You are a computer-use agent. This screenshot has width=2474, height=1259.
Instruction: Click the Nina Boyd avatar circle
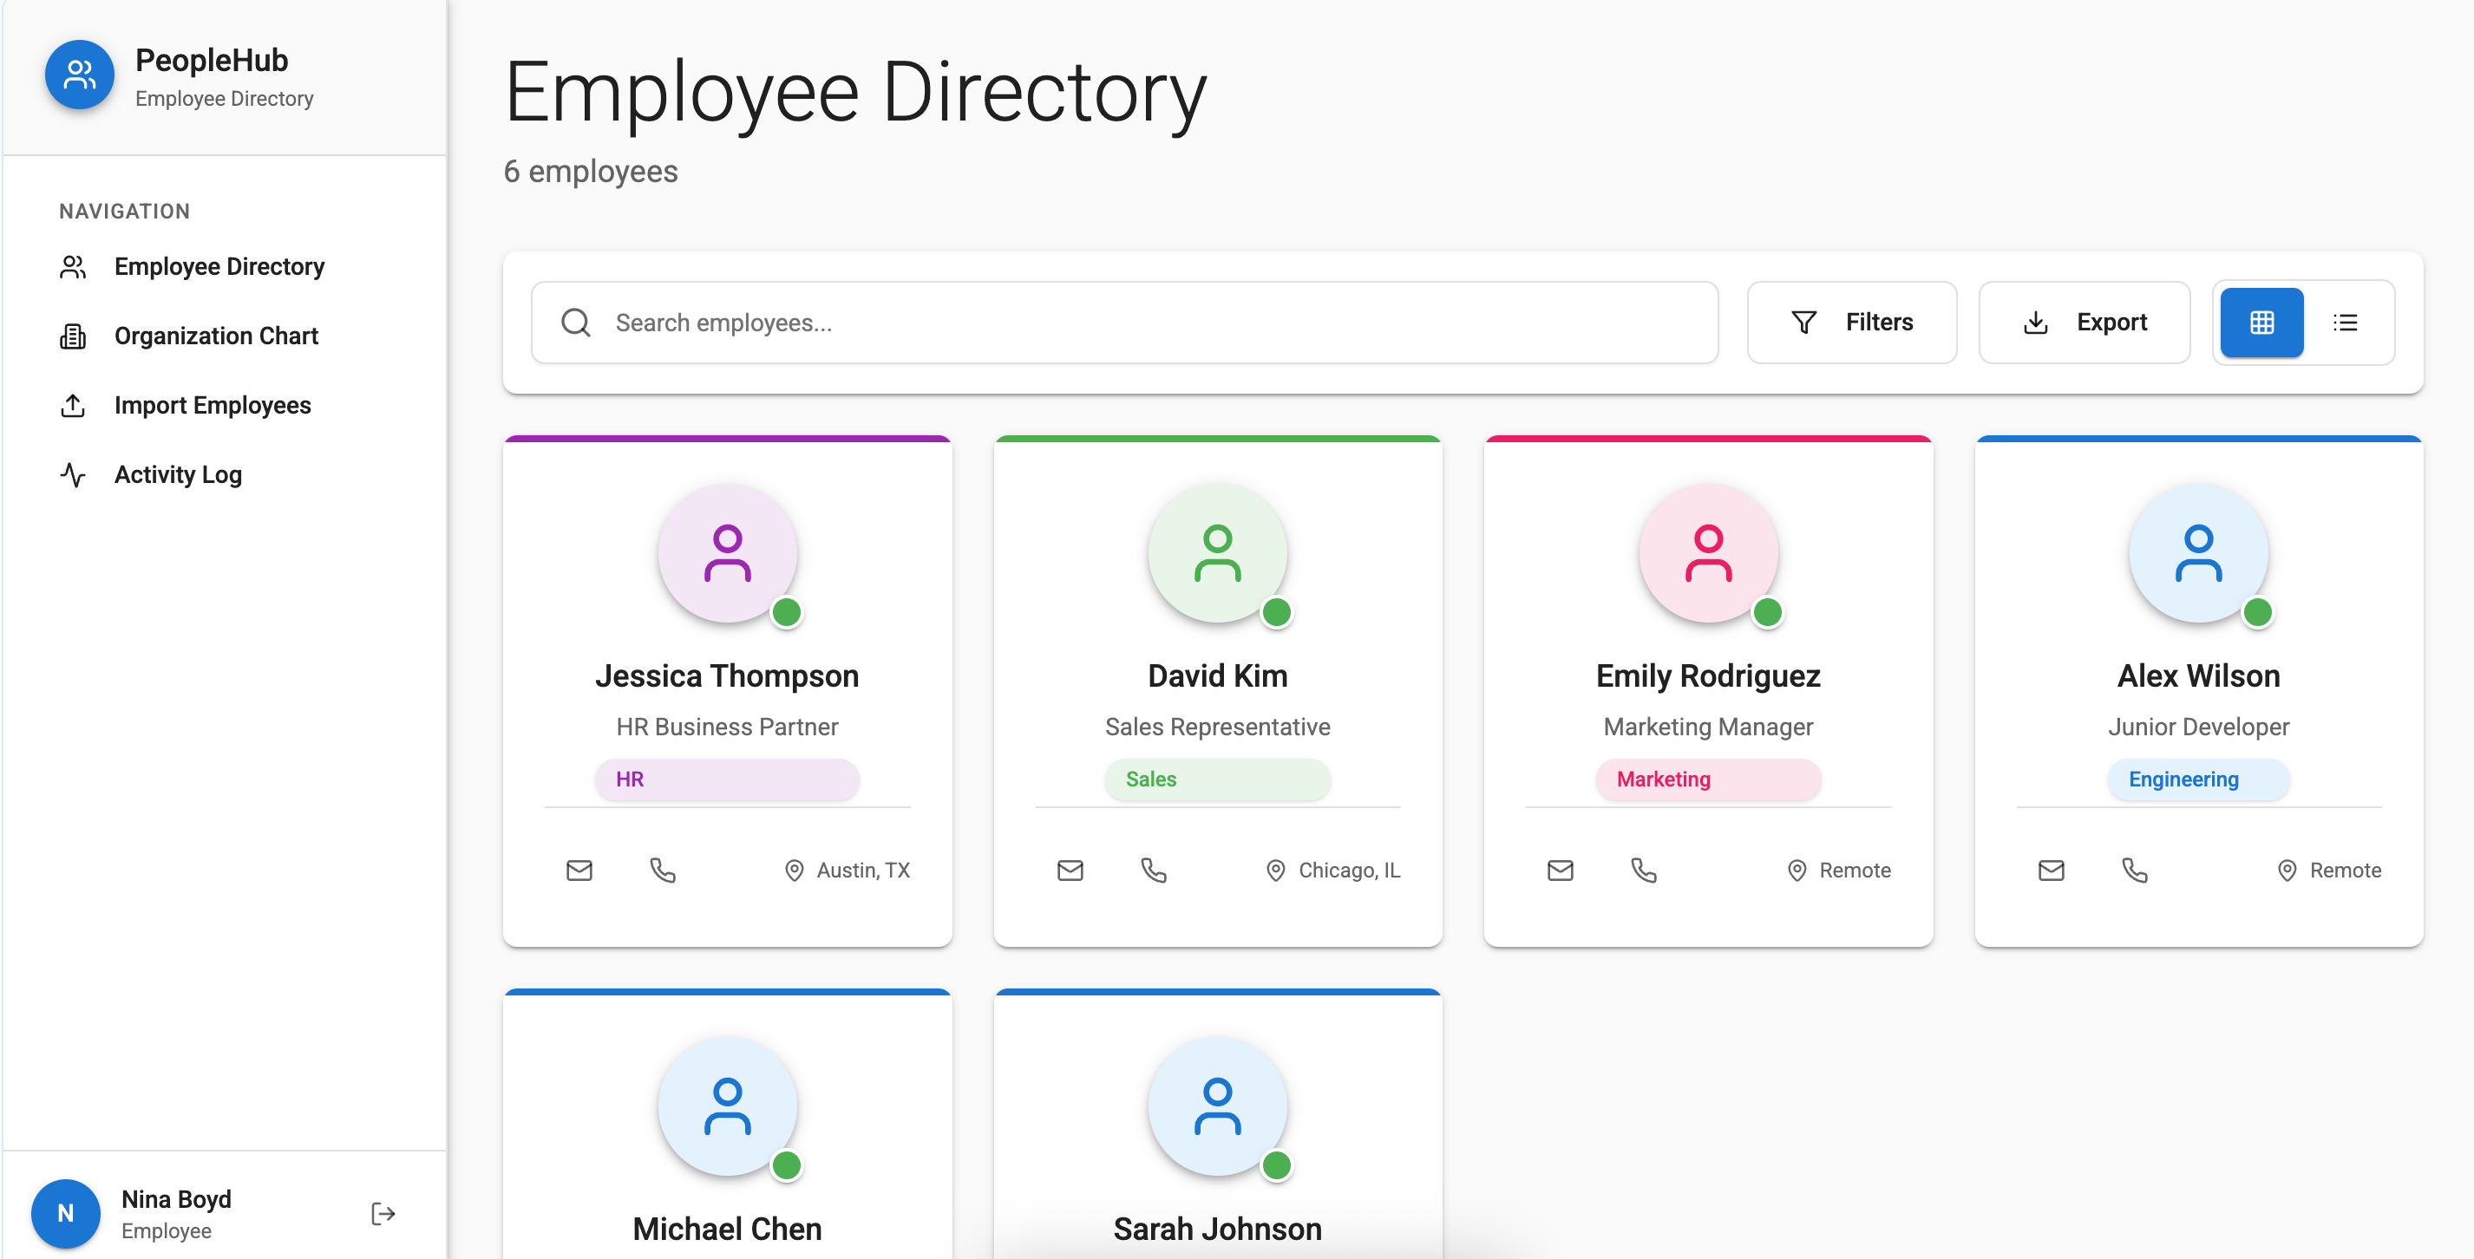(65, 1214)
